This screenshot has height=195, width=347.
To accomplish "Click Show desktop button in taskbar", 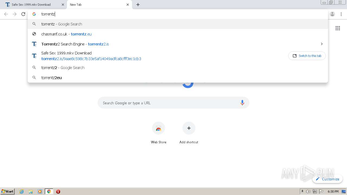I will tap(344, 191).
